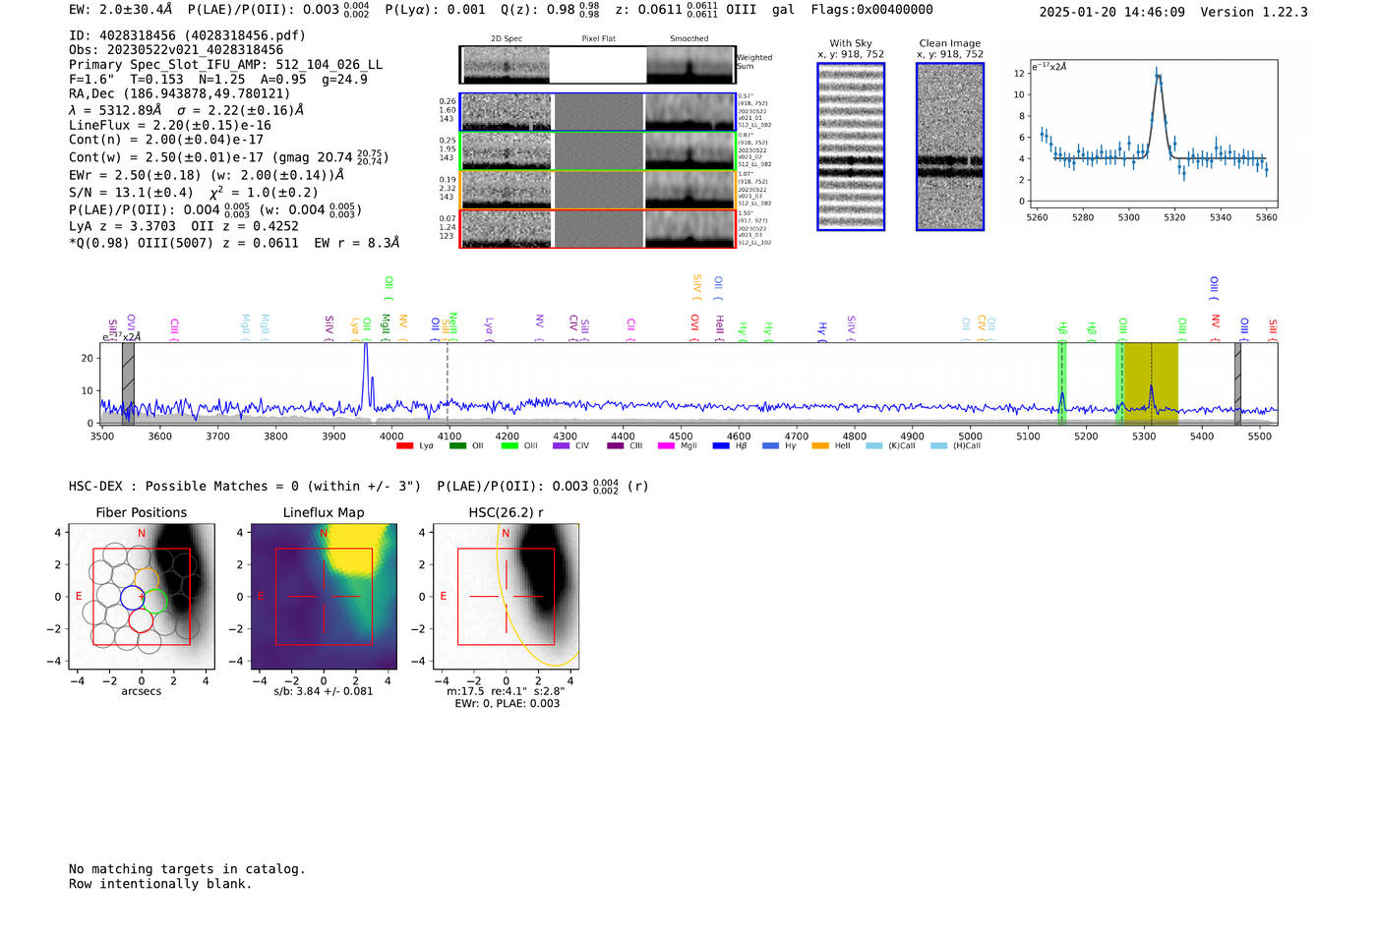Screen dimensions: 1377x937
Task: Click the F=1.6" T=0.153 parameters line
Action: click(217, 80)
